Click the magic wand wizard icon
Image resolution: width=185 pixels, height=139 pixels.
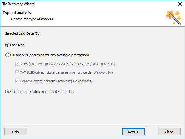coord(174,17)
